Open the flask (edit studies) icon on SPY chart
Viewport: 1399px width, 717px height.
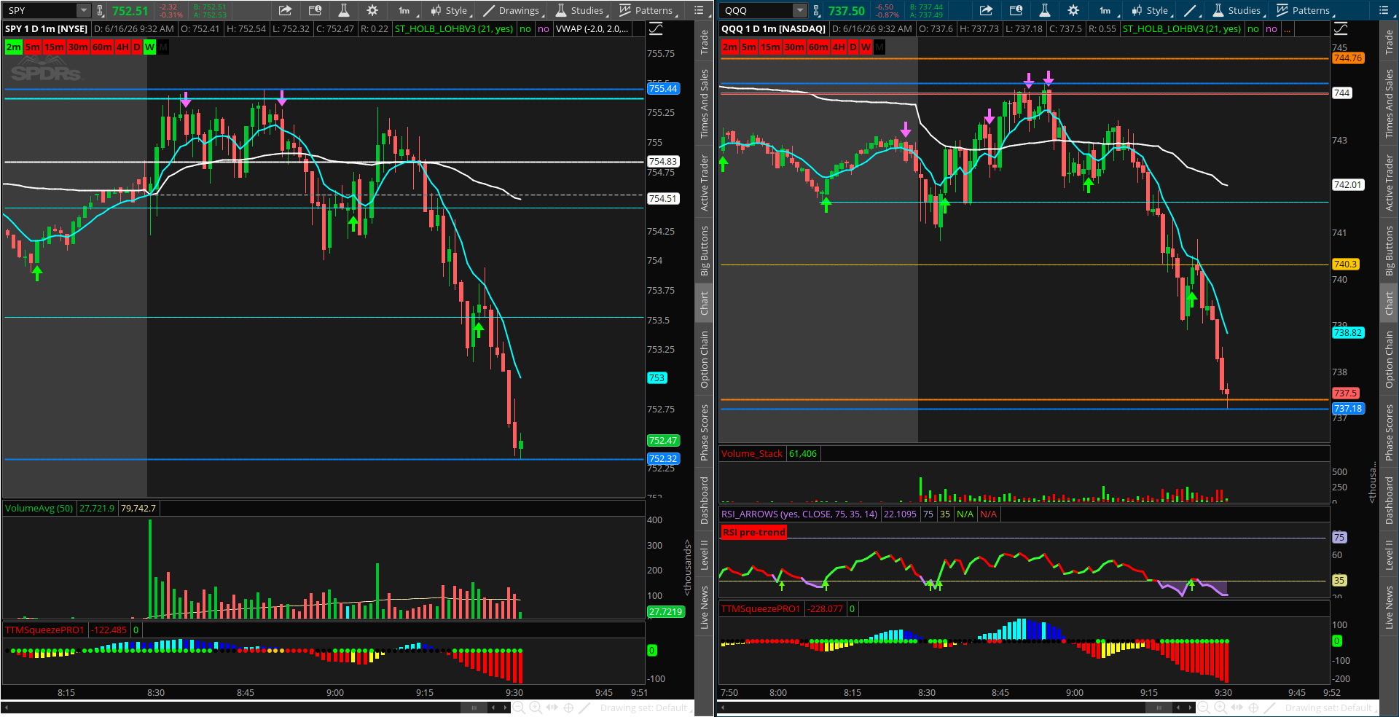(344, 10)
